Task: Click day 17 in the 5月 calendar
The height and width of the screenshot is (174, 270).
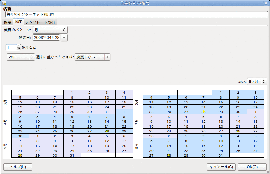Action: pos(72,146)
